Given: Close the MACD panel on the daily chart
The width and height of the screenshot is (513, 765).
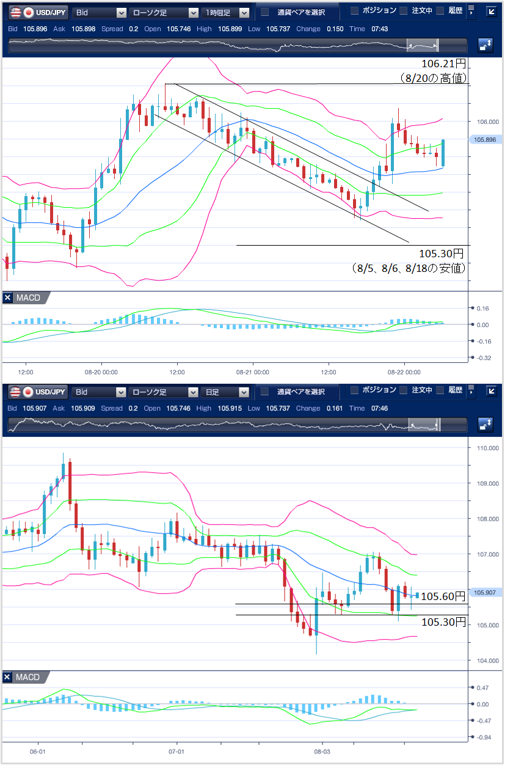Looking at the screenshot, I should (x=8, y=677).
